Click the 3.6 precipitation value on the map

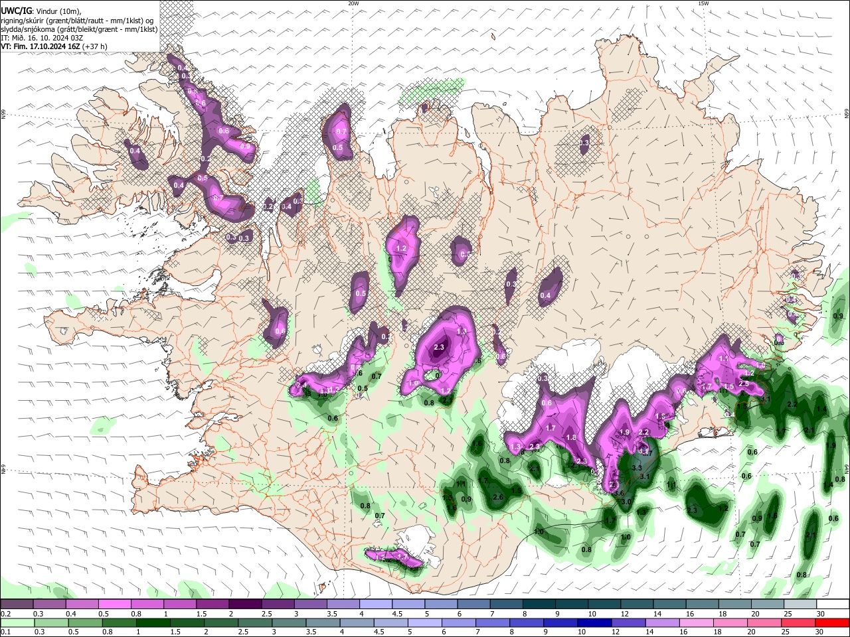pos(619,494)
